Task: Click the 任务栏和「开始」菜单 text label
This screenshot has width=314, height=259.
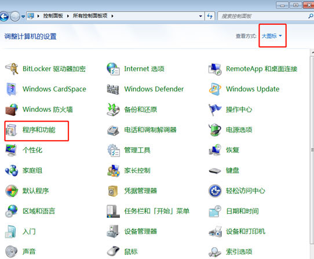Action: click(157, 211)
